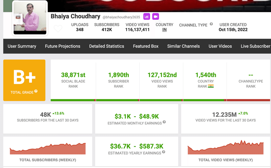
Task: Show info for Estimated Monthly Earnings
Action: pyautogui.click(x=164, y=122)
